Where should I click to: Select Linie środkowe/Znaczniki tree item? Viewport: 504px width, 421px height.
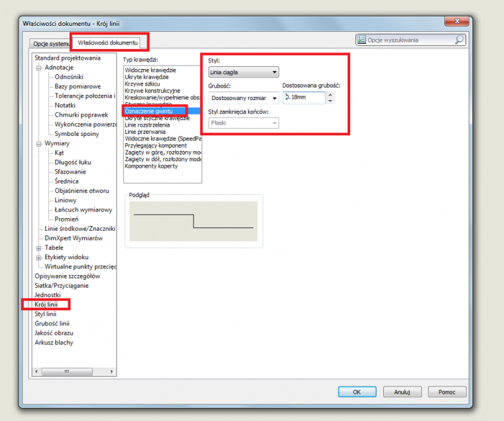[80, 229]
